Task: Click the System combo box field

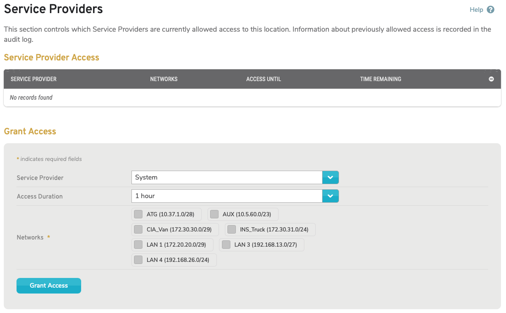Action: point(227,177)
